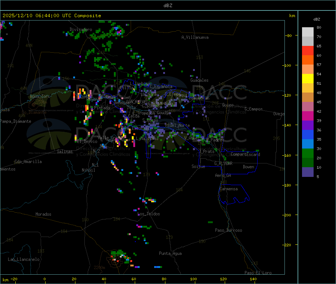336x284 pixels.
Task: Click the 'J_Prats' place label
Action: pos(206,152)
